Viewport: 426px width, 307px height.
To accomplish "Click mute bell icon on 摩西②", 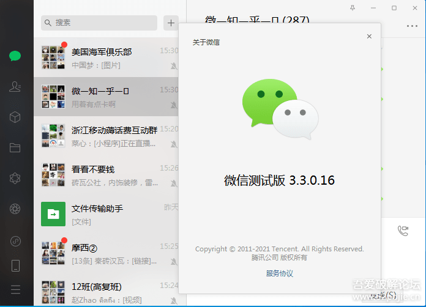I will coord(174,262).
